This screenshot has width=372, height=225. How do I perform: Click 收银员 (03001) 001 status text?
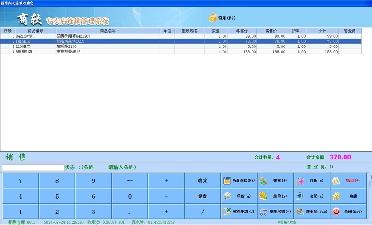click(106, 222)
